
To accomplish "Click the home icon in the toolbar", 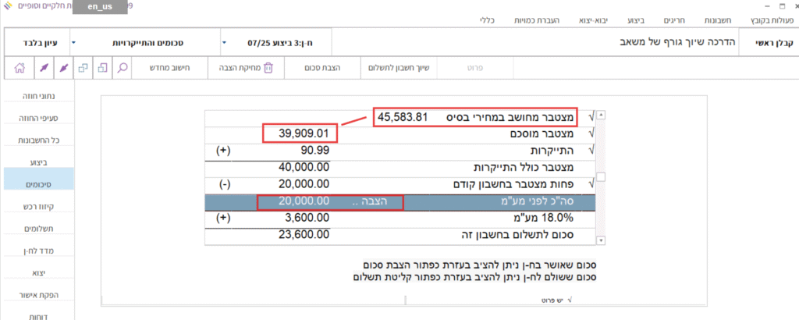I will click(19, 68).
